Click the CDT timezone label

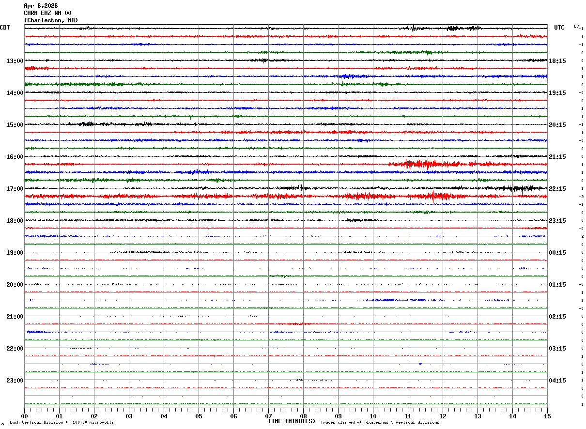[x=5, y=28]
